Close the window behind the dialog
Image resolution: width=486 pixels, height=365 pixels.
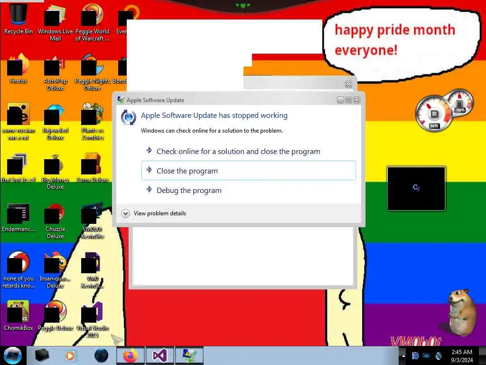coord(348,85)
